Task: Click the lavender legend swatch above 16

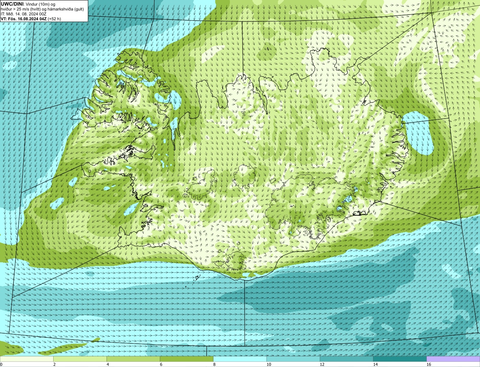Action: tap(453, 359)
